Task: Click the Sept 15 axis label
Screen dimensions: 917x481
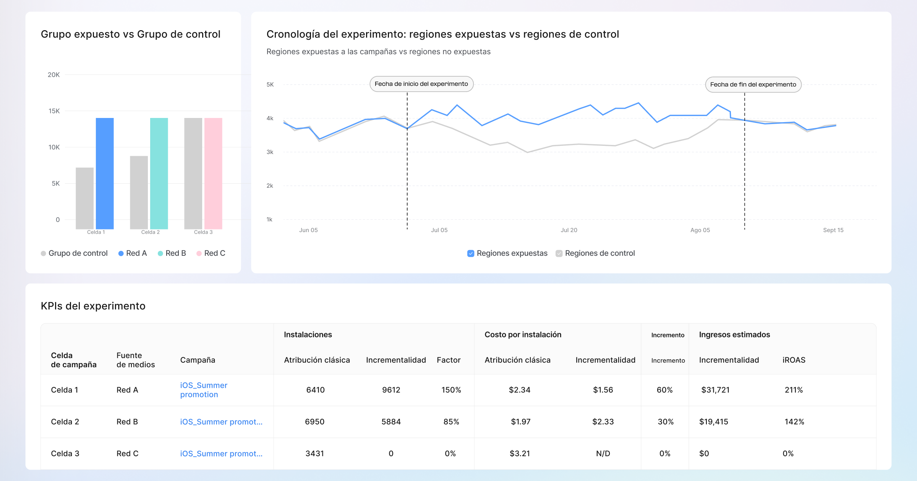Action: (833, 230)
